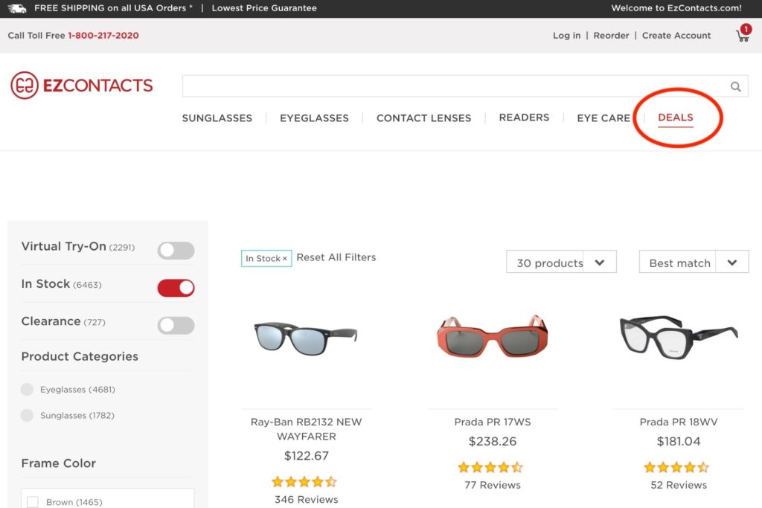Remove the In Stock filter chip
The image size is (762, 508).
tap(284, 257)
